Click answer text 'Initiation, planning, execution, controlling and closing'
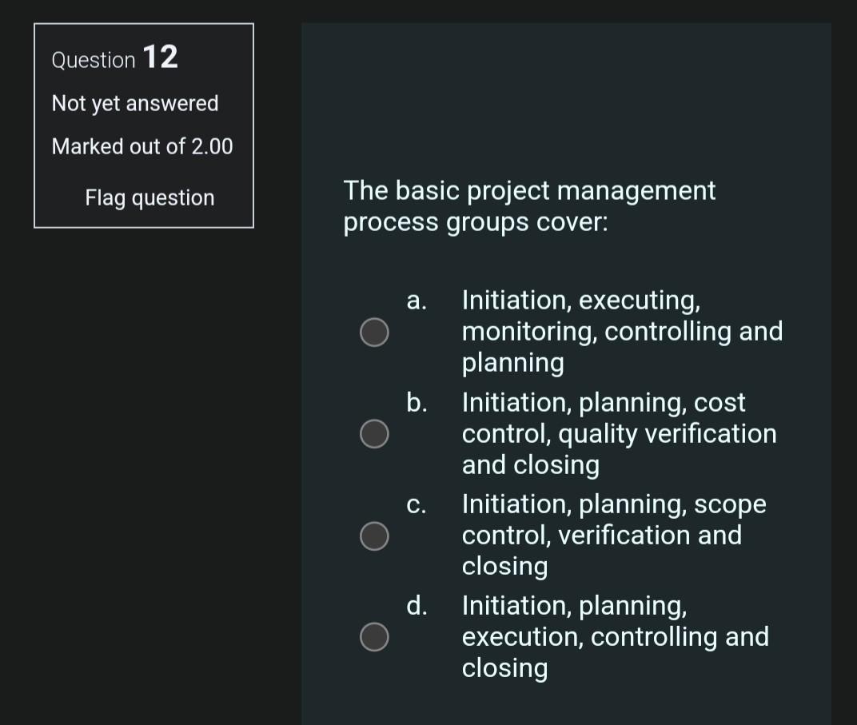857x725 pixels. tap(615, 636)
